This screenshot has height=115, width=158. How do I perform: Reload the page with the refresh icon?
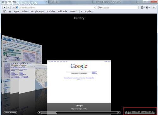pyautogui.click(x=95, y=8)
